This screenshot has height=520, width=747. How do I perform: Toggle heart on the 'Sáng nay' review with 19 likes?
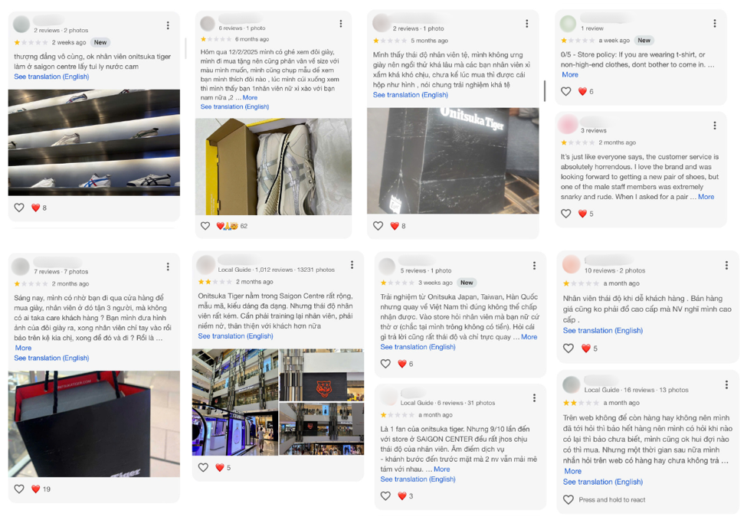19,489
